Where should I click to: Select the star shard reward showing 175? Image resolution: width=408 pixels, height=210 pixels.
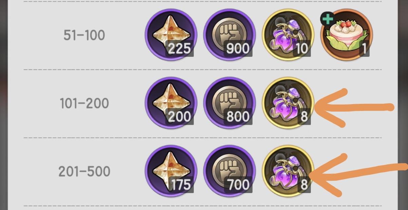point(171,171)
